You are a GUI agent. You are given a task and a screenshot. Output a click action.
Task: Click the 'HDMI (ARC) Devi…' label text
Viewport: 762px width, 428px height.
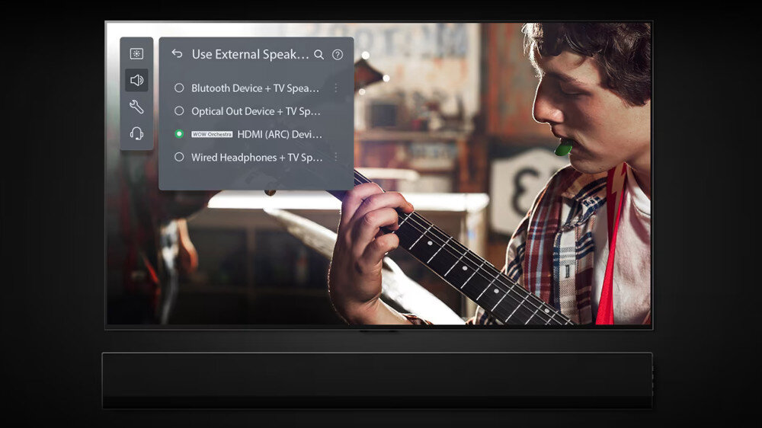coord(280,134)
